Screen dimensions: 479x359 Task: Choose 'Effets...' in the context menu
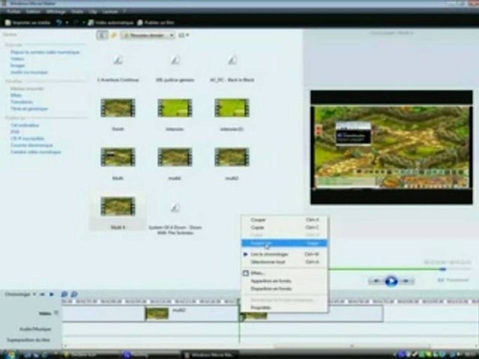[284, 273]
